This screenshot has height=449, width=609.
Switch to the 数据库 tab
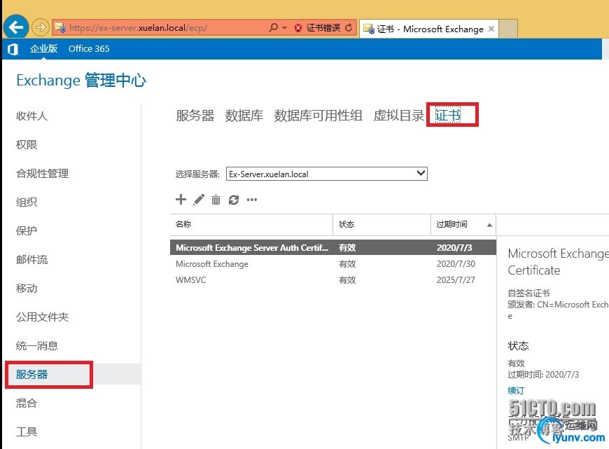click(244, 116)
